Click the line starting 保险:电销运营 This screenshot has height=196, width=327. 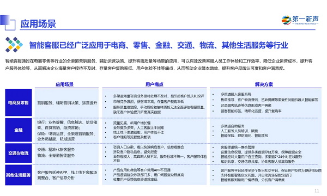66,136
